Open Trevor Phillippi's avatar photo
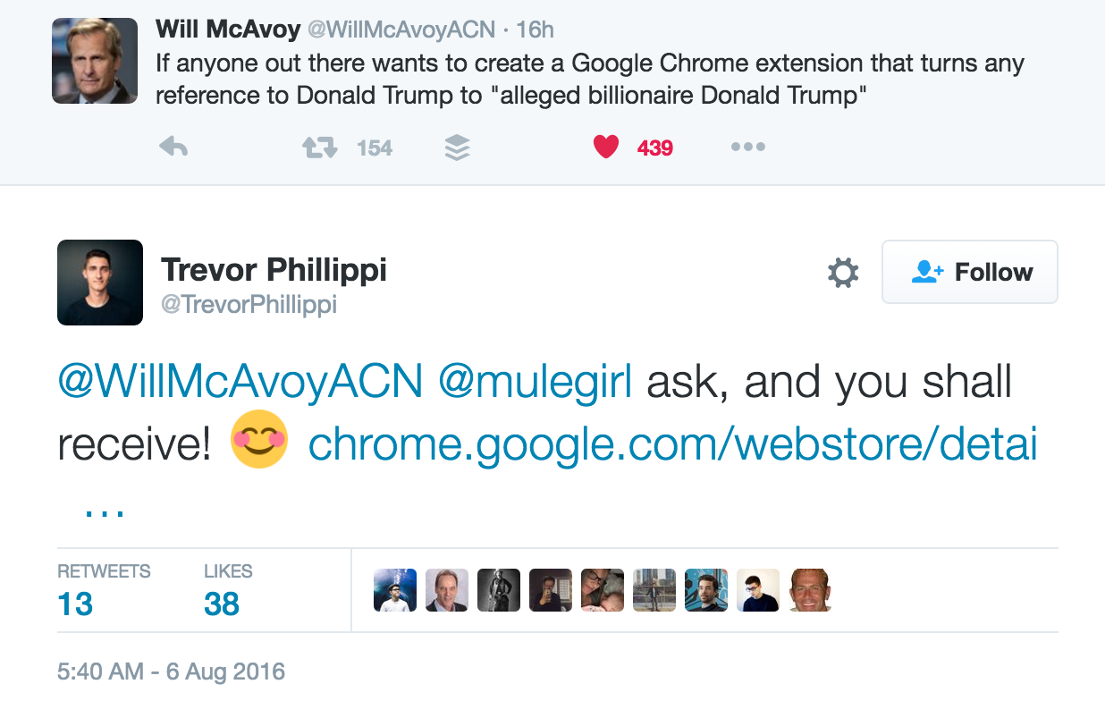The height and width of the screenshot is (701, 1105). (100, 283)
